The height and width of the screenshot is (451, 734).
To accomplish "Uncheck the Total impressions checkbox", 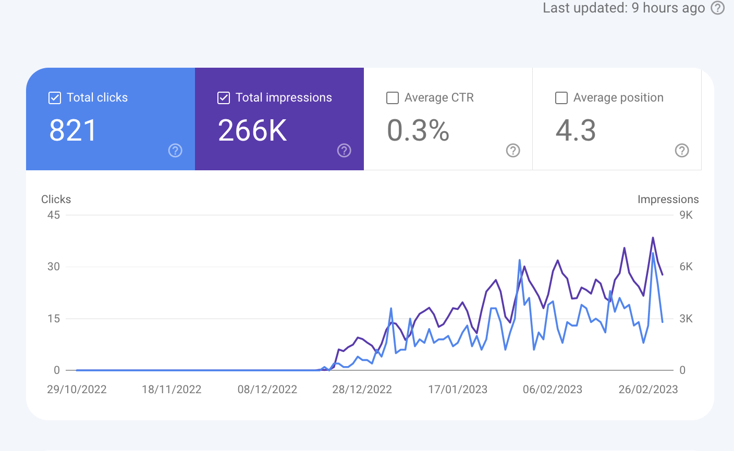I will point(224,98).
